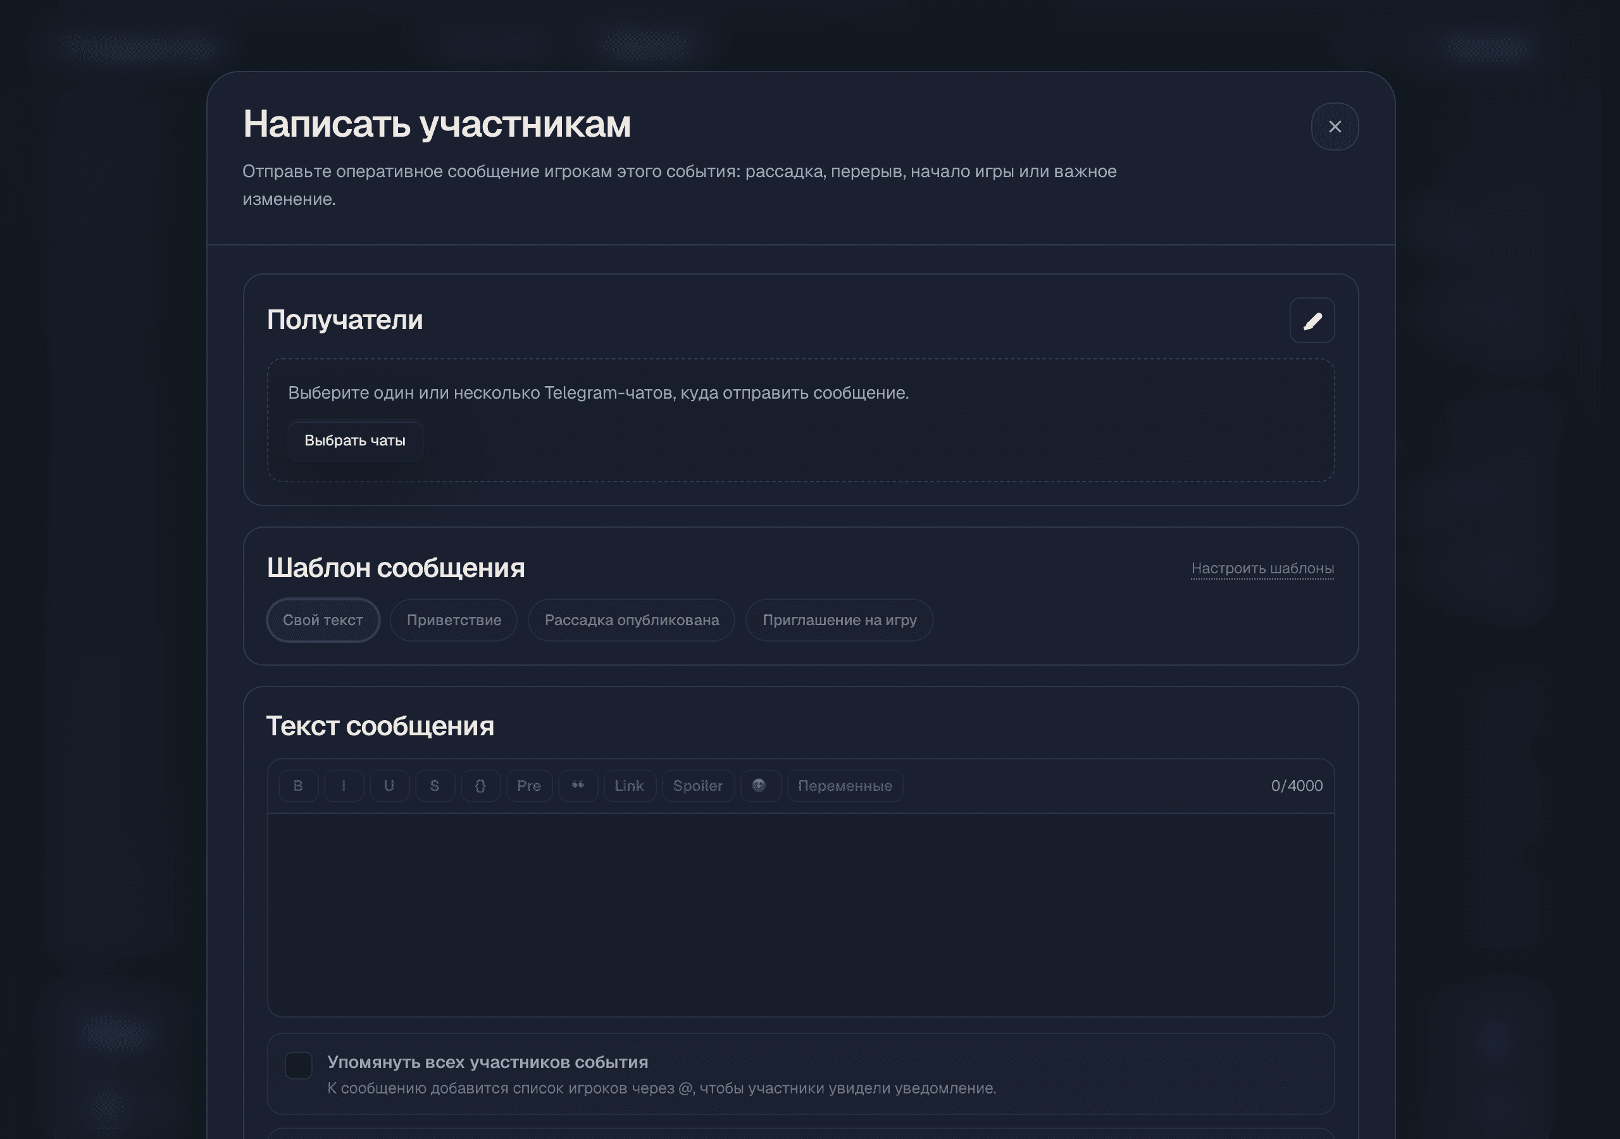
Task: Click the «Текст сообщения» heading
Action: click(x=380, y=725)
